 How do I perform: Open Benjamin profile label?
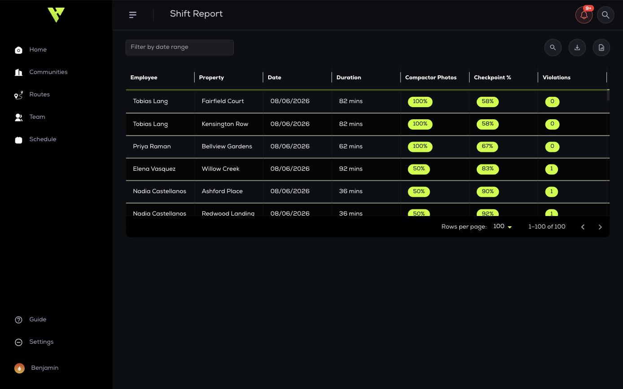pos(45,368)
